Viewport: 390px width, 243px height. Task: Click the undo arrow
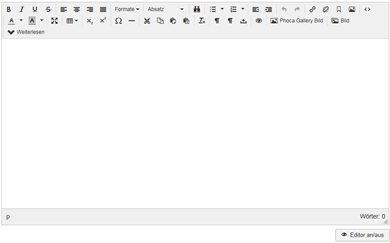[x=284, y=9]
